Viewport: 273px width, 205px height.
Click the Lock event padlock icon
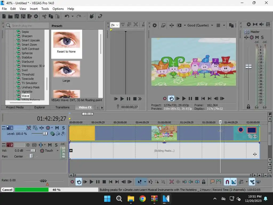pyautogui.click(x=203, y=182)
